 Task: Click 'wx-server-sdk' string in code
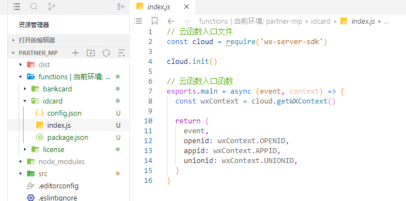click(292, 42)
